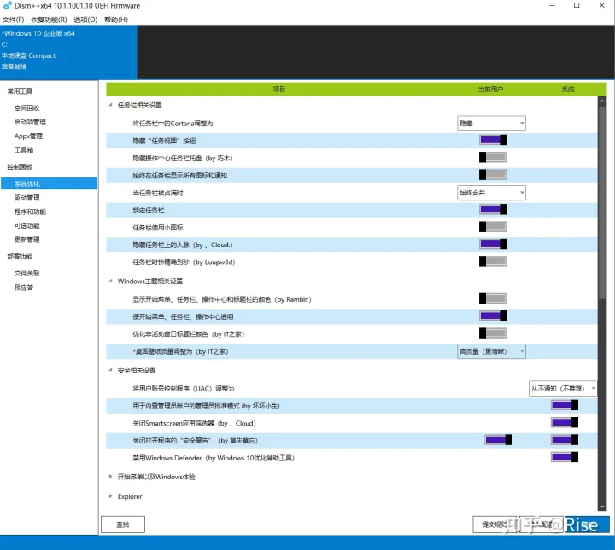Screen dimensions: 615x550
Task: Toggle 使开始菜单、任务栏、操作中心透明 switch
Action: point(493,316)
